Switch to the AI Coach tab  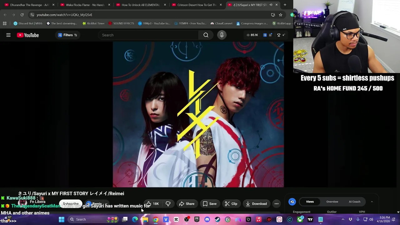pos(354,202)
